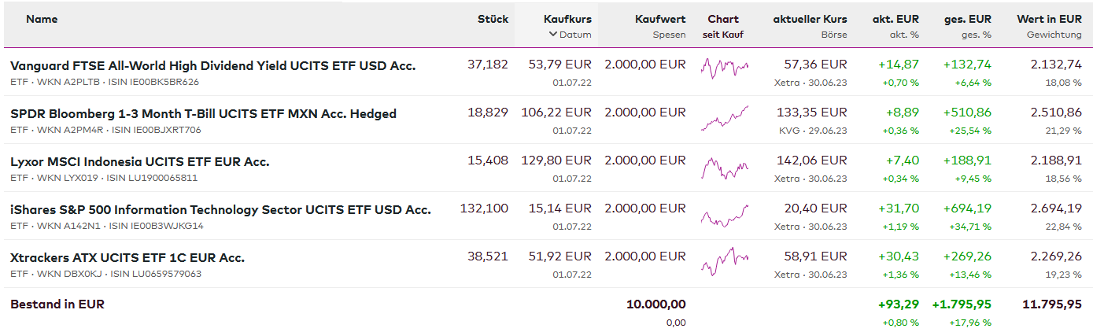Viewport: 1093px width, 332px height.
Task: Open SPDR Bloomberg 1-3 Month T-Bill ETF
Action: coord(203,114)
